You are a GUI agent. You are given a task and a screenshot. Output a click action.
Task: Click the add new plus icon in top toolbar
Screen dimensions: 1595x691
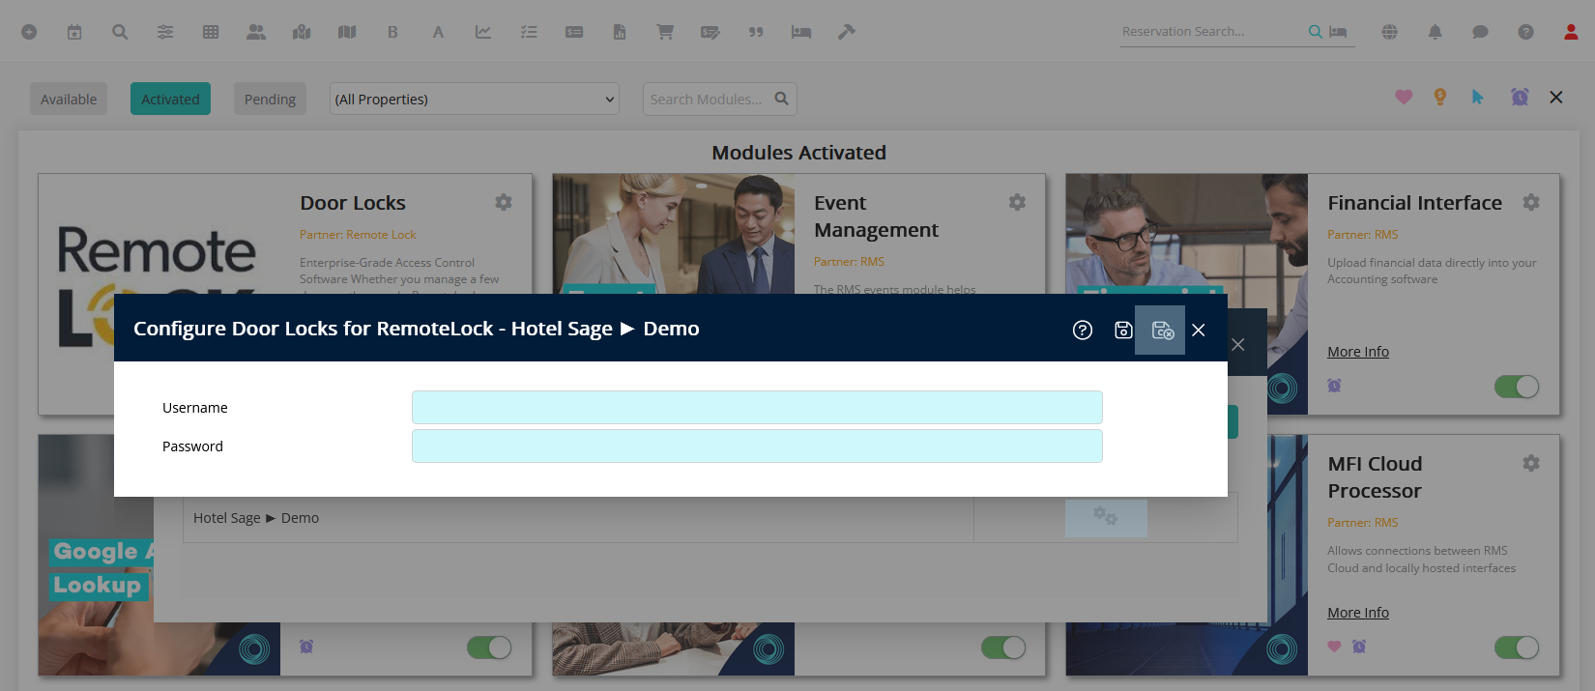point(29,32)
